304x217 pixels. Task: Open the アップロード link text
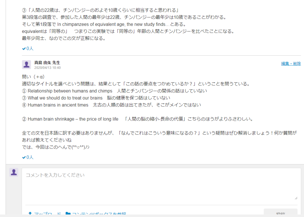coord(47,214)
